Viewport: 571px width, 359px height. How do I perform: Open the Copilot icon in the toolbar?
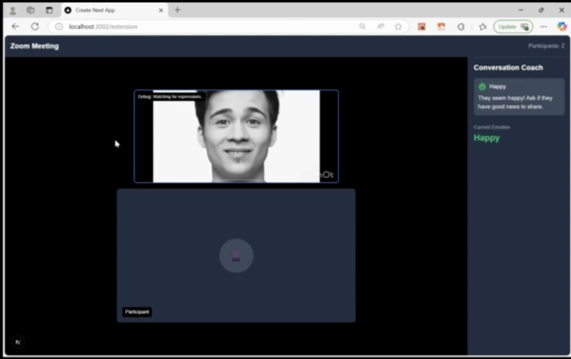(x=562, y=27)
